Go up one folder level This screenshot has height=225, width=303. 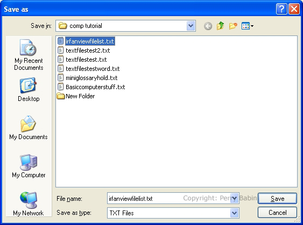coord(220,26)
